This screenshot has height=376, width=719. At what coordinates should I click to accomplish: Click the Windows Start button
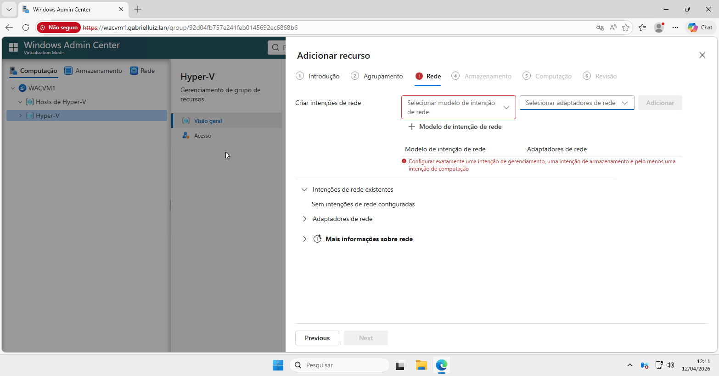click(278, 365)
